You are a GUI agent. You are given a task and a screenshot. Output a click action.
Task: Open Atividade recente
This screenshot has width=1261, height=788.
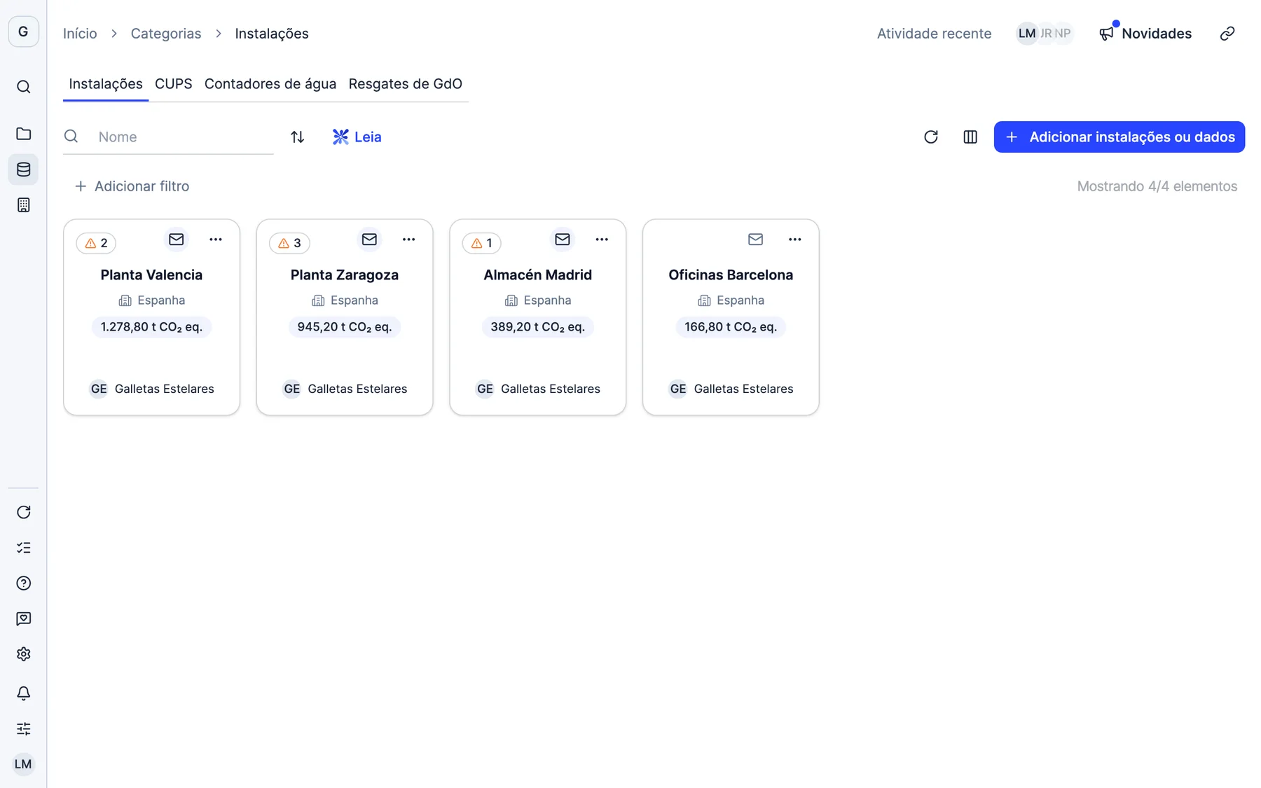934,34
